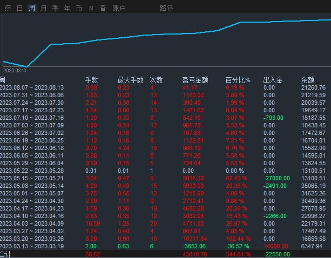
Task: Click the 盈亏金额 column header
Action: (195, 80)
